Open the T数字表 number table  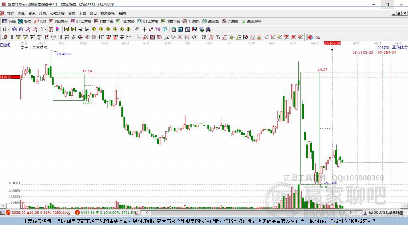tap(171, 22)
